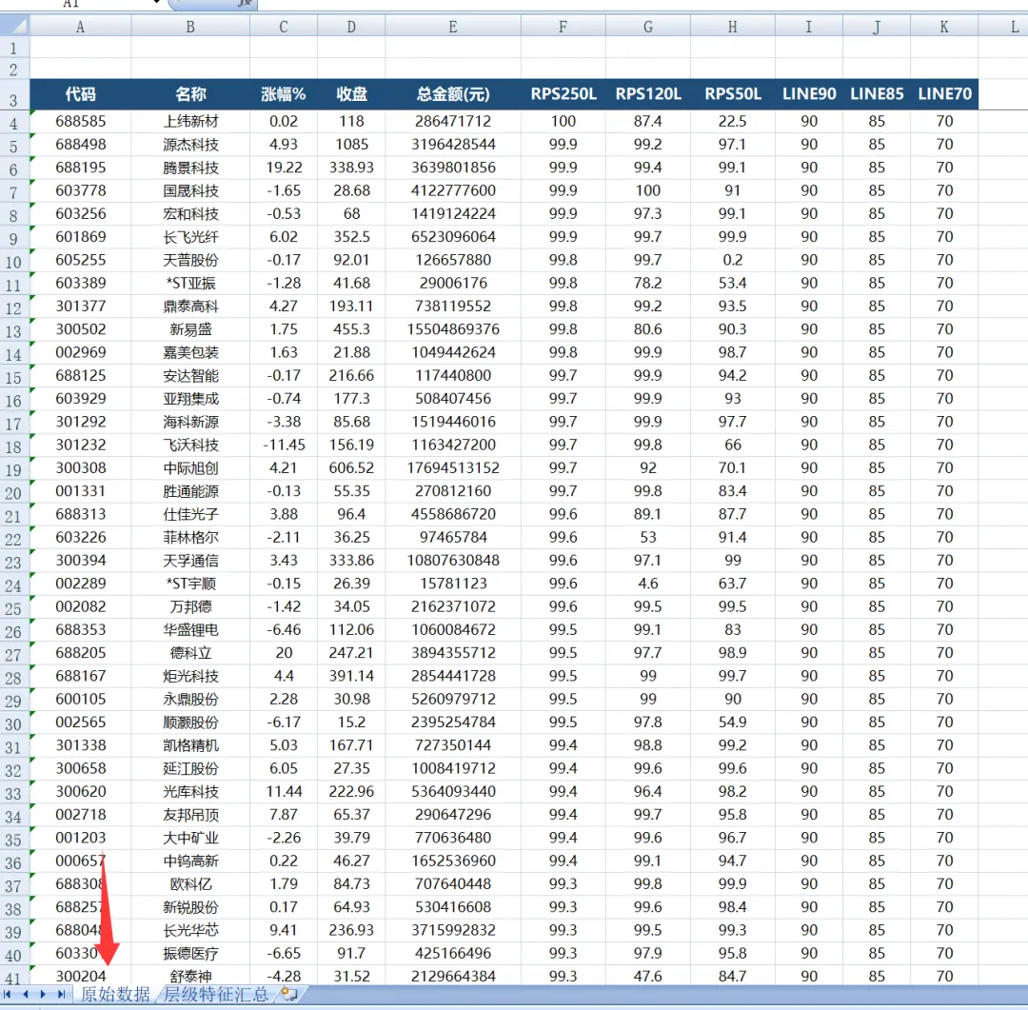
Task: Select the stock code cell 688353
Action: pos(80,629)
